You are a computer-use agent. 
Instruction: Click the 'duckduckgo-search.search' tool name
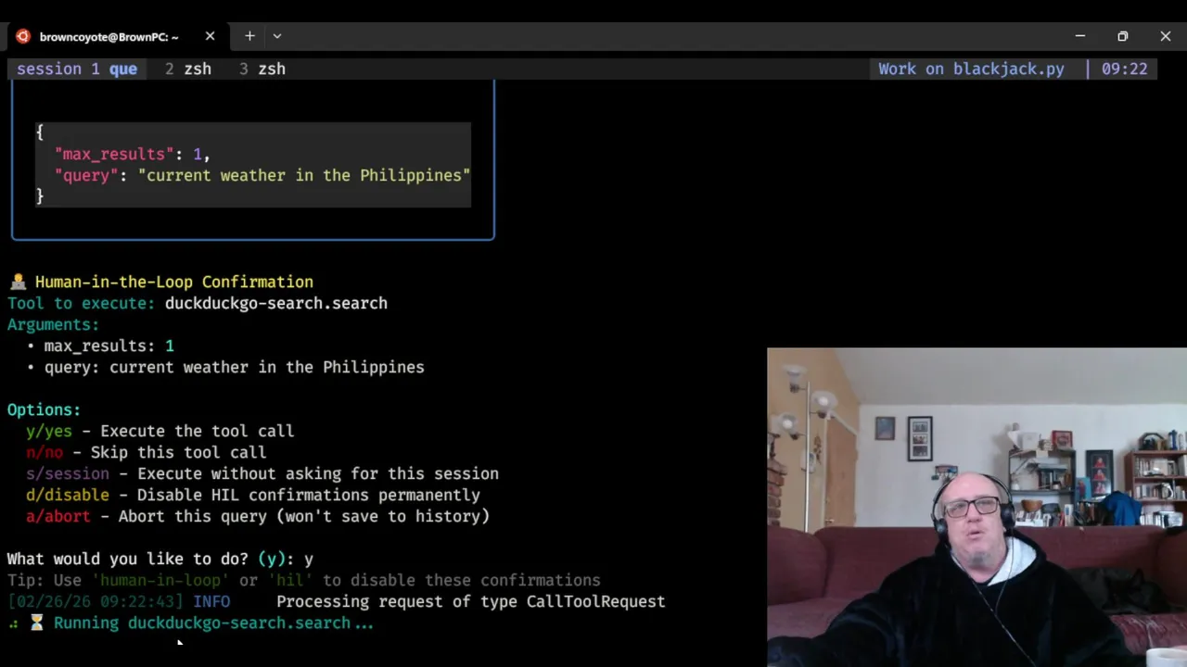point(276,303)
